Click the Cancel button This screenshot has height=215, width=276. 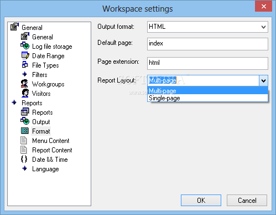coord(247,200)
